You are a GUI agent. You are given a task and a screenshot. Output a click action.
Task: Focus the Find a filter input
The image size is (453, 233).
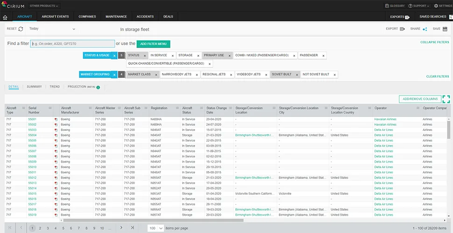pyautogui.click(x=72, y=44)
